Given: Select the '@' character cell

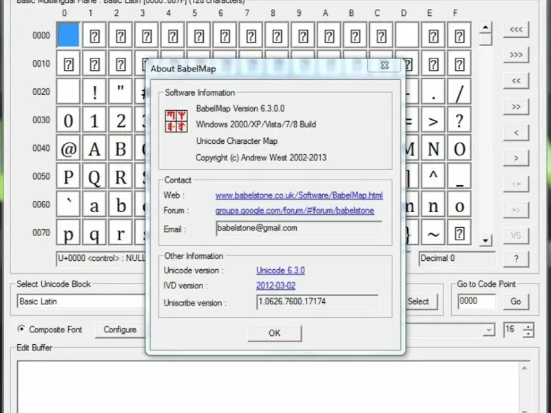Looking at the screenshot, I should point(68,148).
